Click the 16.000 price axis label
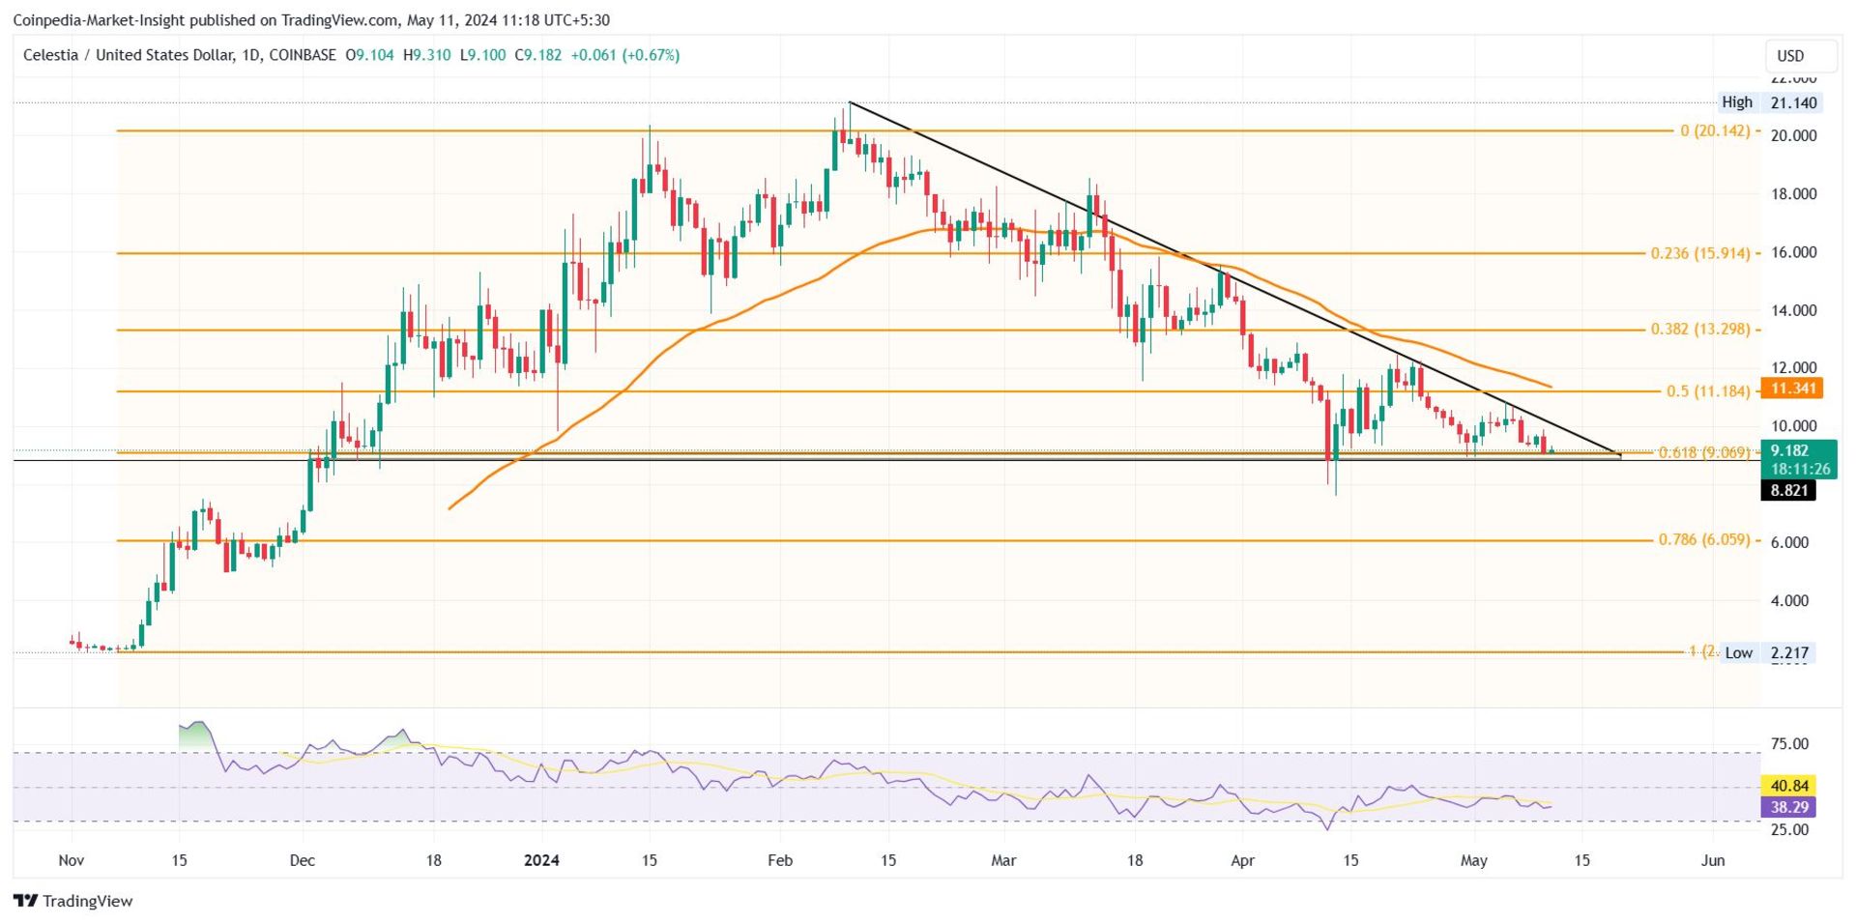The image size is (1856, 923). pyautogui.click(x=1793, y=252)
